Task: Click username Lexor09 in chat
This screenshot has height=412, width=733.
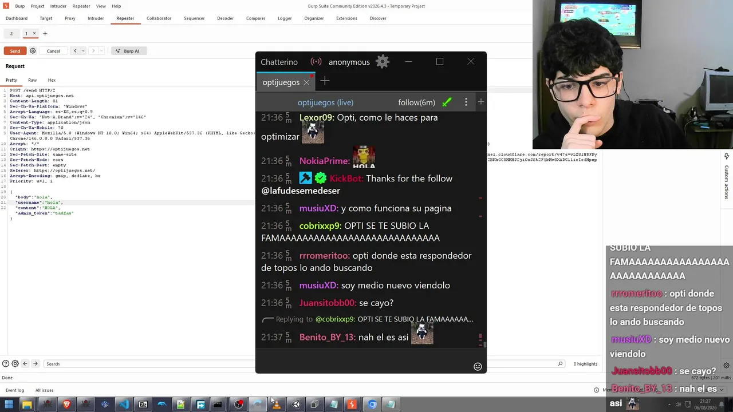Action: click(x=317, y=117)
